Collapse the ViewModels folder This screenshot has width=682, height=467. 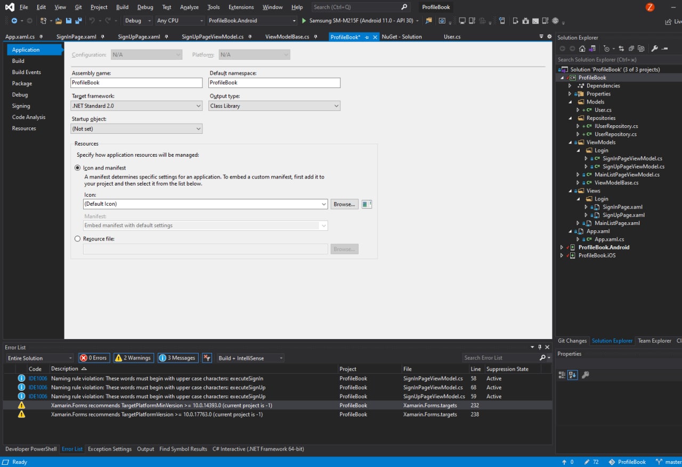tap(570, 142)
